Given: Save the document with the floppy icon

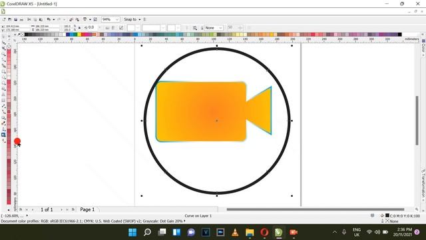Looking at the screenshot, I should 16,19.
